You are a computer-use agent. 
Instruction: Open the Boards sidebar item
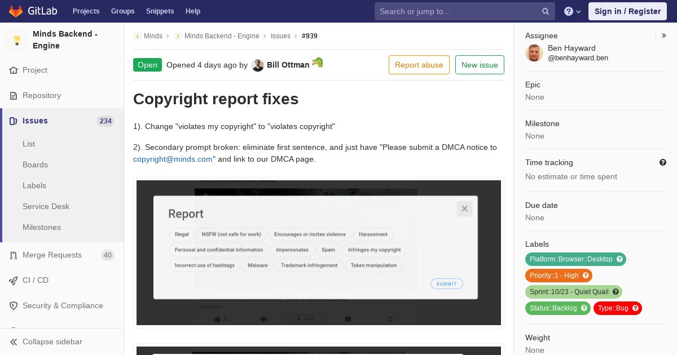click(35, 165)
